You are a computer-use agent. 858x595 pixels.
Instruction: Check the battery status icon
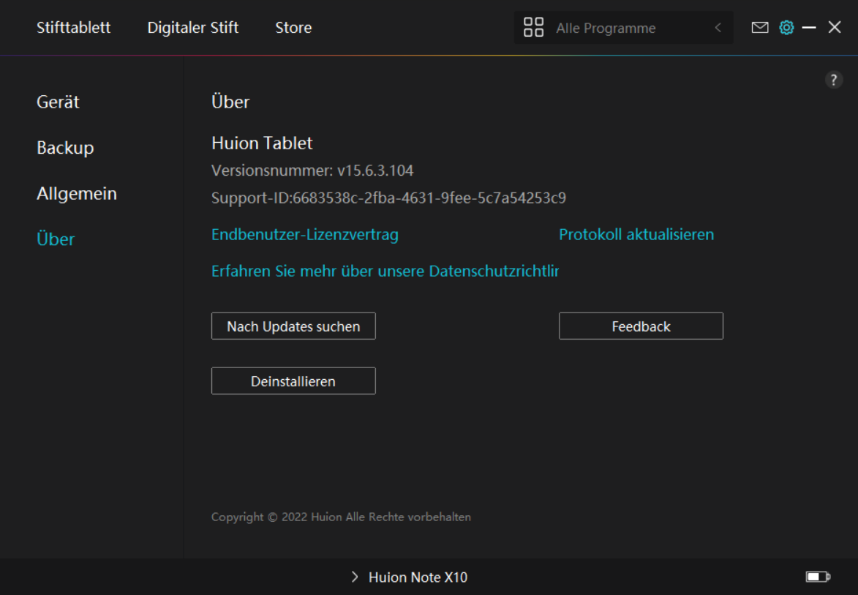tap(818, 577)
